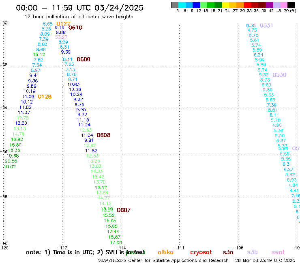Click the 6.31 wave height value
Viewport: 300px width, 264px height.
point(287,164)
